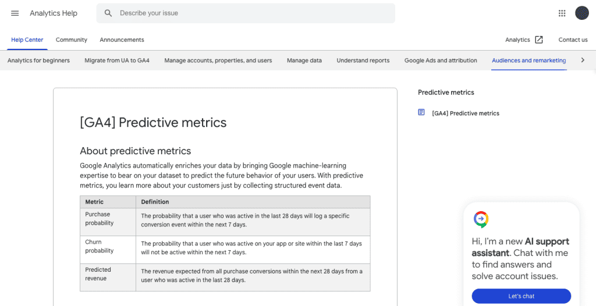
Task: Click the search magnifier icon
Action: tap(108, 13)
